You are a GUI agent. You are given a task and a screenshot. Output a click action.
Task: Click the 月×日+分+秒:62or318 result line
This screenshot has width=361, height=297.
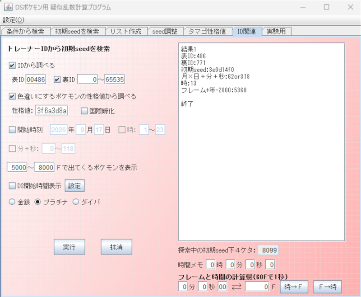tap(215, 76)
